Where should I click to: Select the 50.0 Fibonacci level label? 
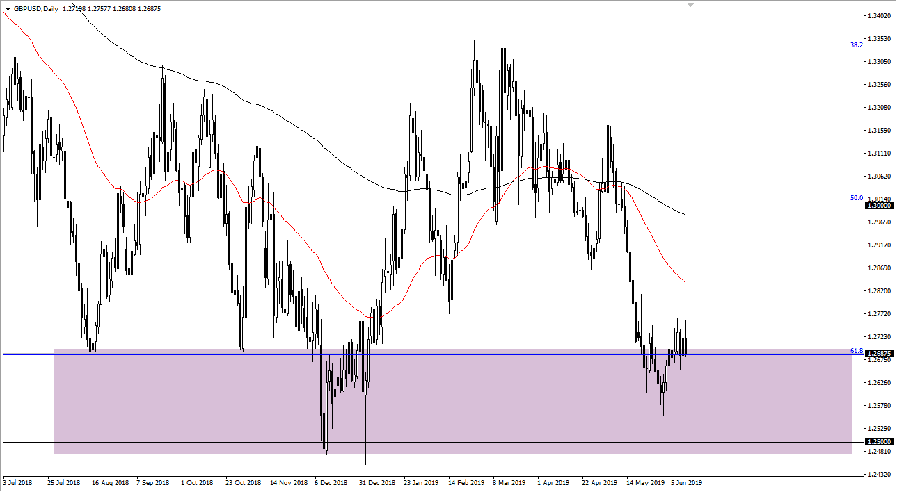856,198
